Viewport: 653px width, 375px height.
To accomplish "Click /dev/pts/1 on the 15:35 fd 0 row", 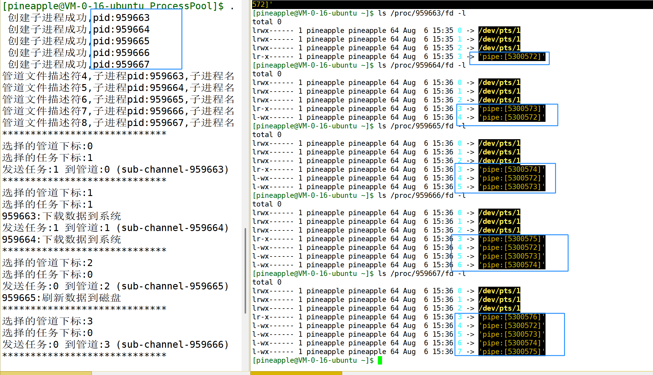I will tap(499, 31).
